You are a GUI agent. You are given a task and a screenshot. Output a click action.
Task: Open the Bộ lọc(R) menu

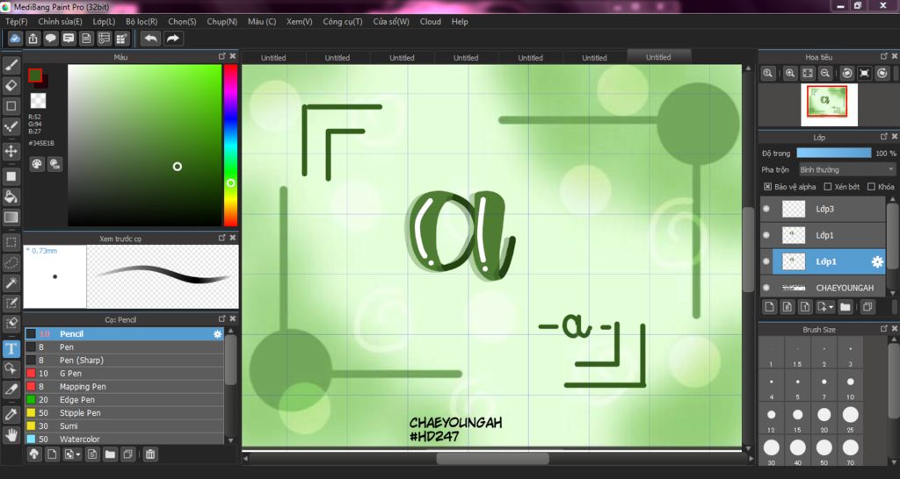(142, 22)
